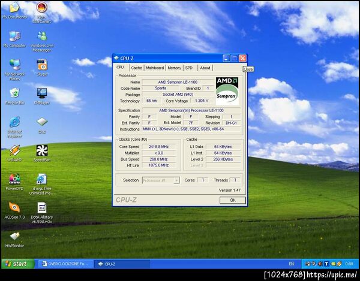Close the CPU-Z window
This screenshot has width=360, height=281.
pyautogui.click(x=242, y=58)
